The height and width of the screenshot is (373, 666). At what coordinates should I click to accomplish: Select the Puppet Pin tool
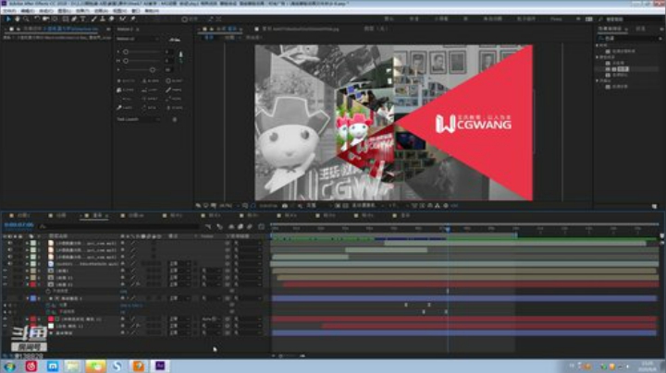[133, 19]
